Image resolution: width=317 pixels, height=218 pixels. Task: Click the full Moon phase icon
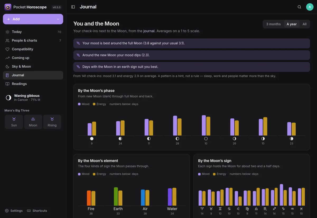point(206,138)
